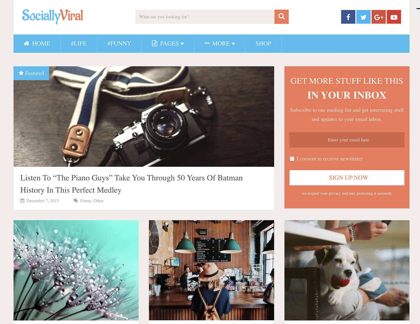Screen dimensions: 420x324
Task: Focus the email subscription input field
Action: click(x=347, y=140)
